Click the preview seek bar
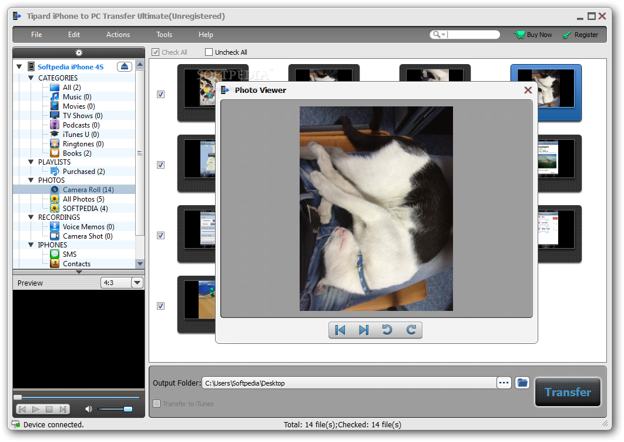Image resolution: width=624 pixels, height=442 pixels. (x=79, y=397)
